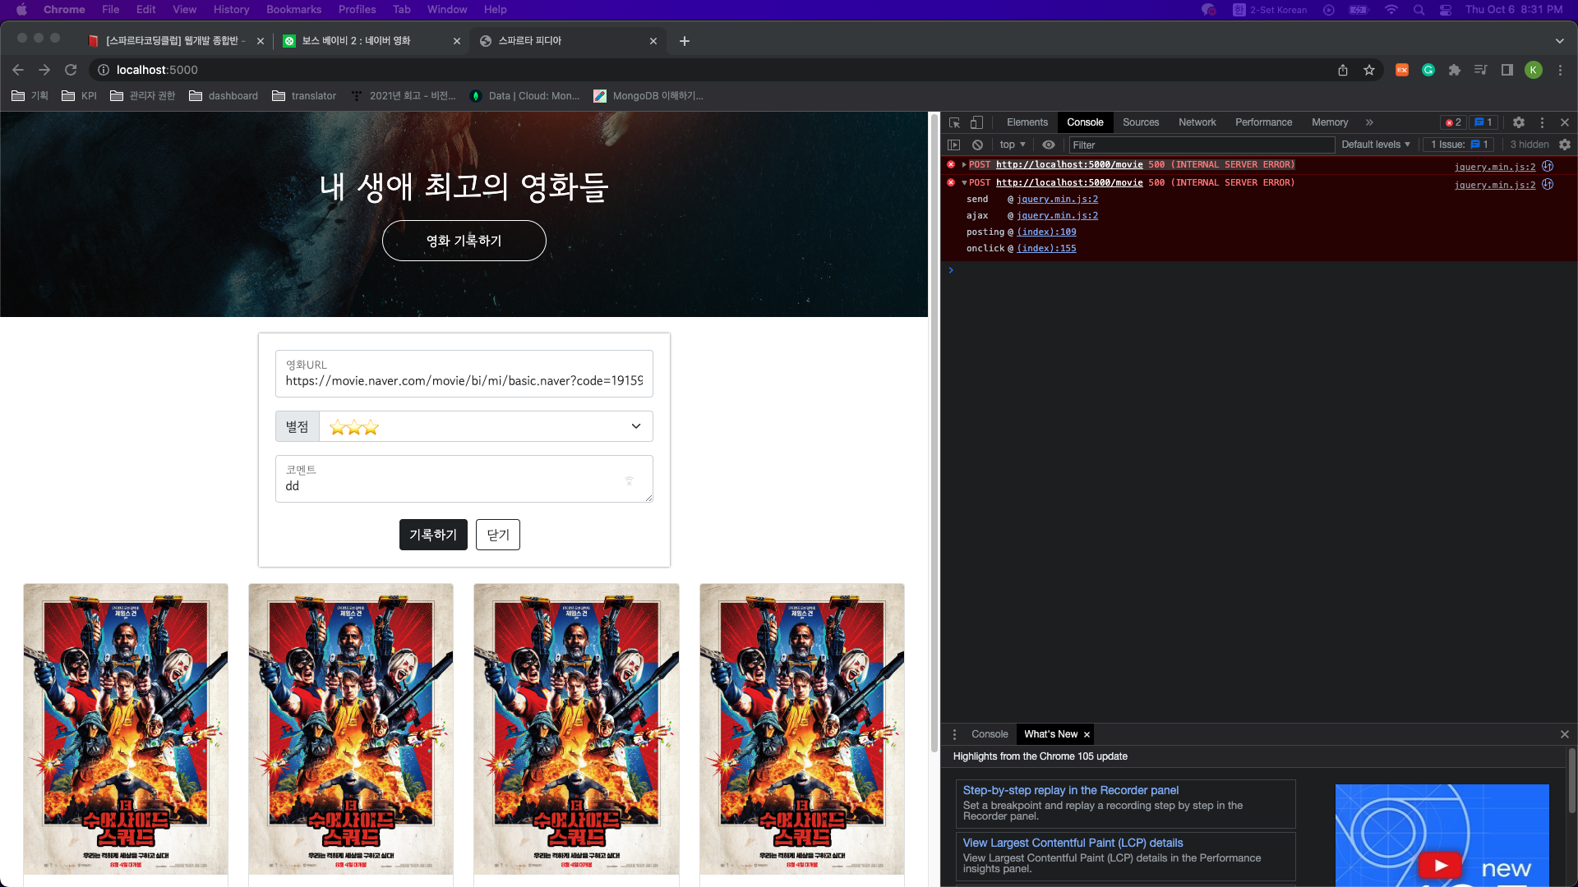This screenshot has width=1578, height=887.
Task: Open View Largest Contentful Paint details link
Action: click(x=1073, y=843)
